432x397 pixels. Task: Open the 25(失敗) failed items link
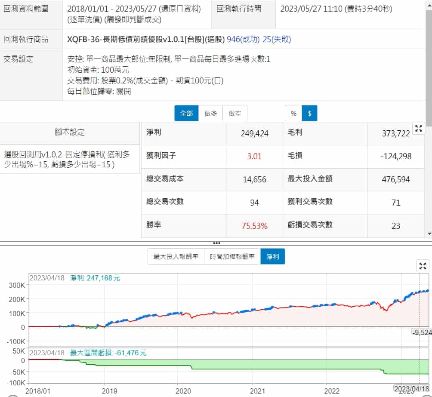(x=277, y=40)
